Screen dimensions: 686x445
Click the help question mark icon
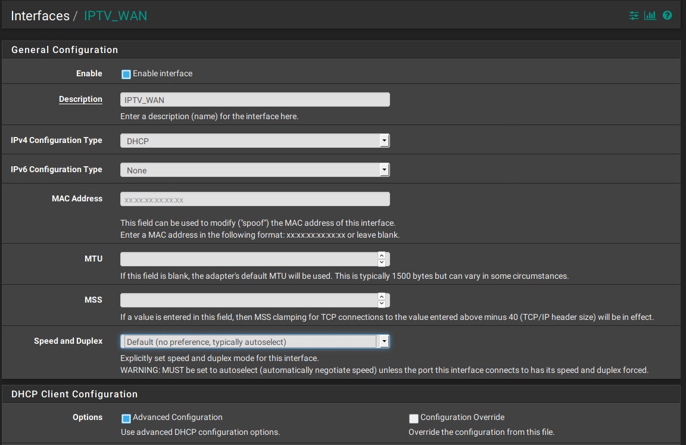667,15
